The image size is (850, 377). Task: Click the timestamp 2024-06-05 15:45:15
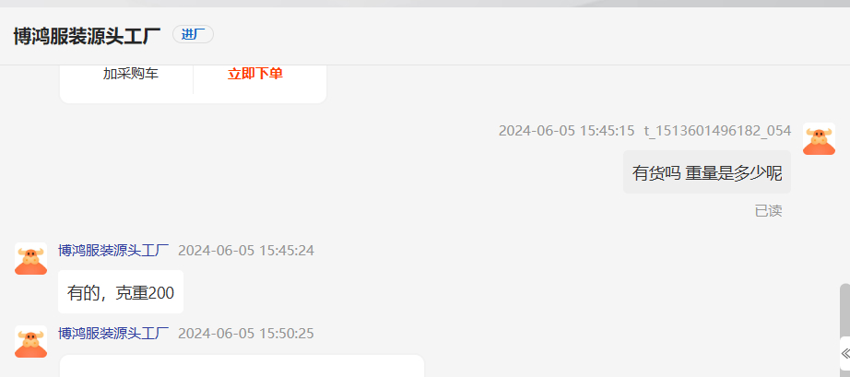[566, 131]
